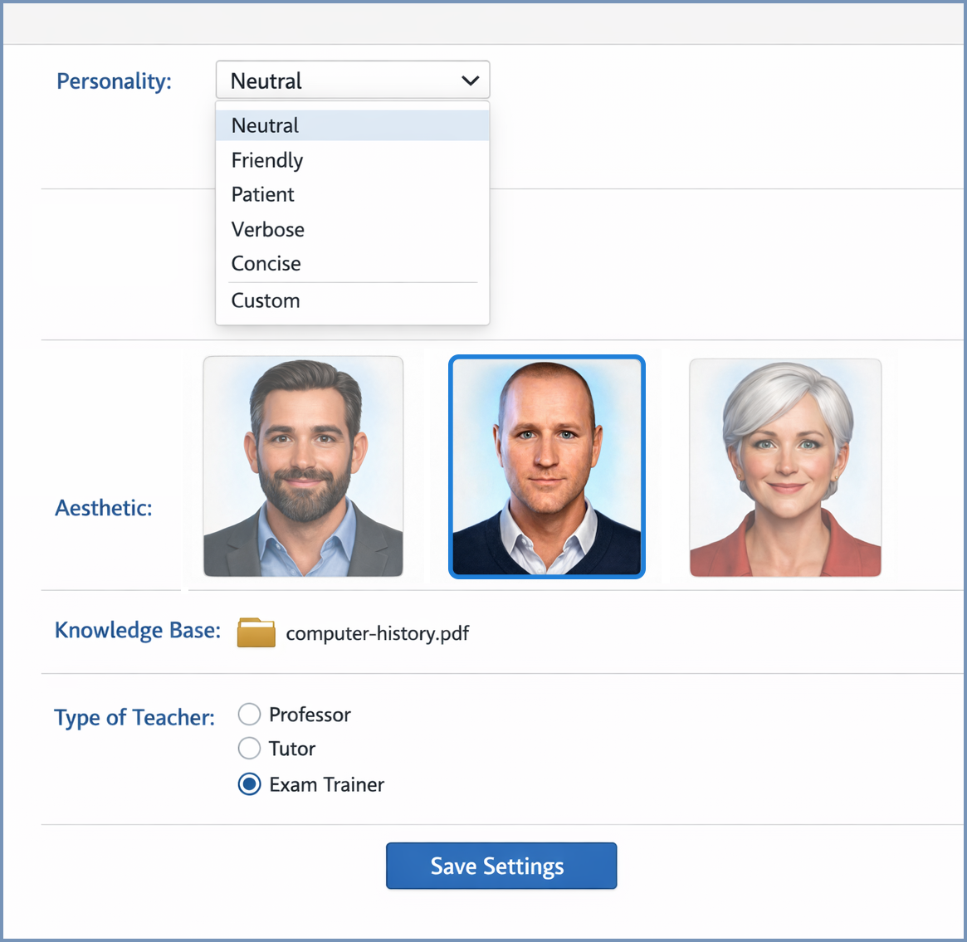Viewport: 967px width, 942px height.
Task: Click the Knowledge Base folder icon
Action: [x=256, y=632]
